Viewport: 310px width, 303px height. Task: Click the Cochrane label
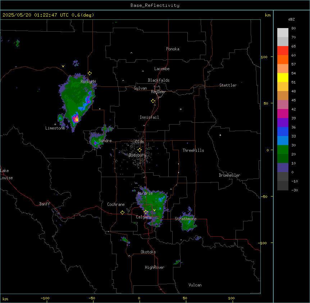pos(116,204)
